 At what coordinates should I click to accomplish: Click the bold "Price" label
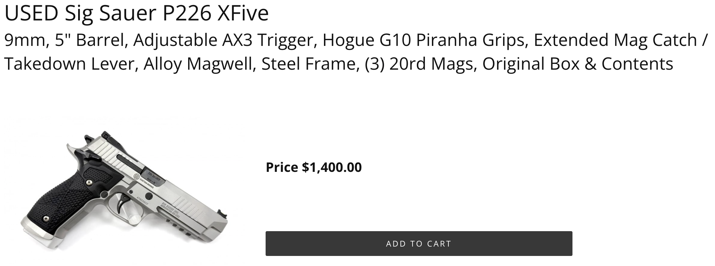click(x=282, y=167)
